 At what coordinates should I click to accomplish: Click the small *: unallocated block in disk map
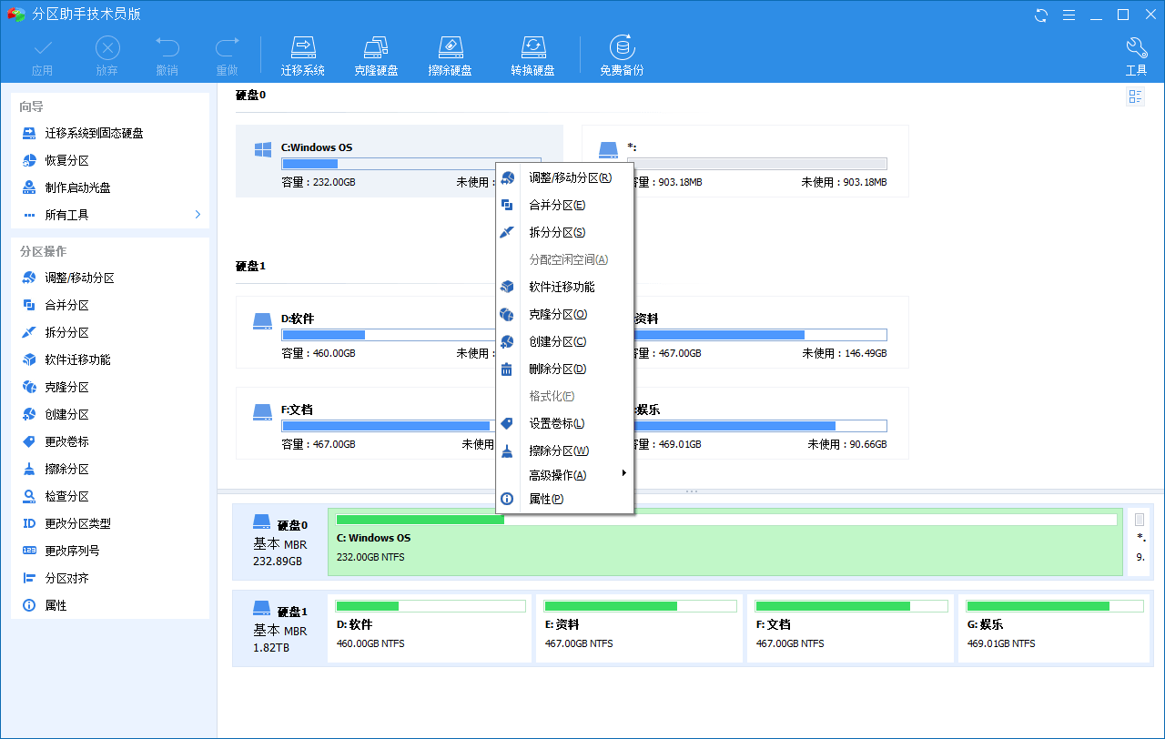click(1140, 543)
